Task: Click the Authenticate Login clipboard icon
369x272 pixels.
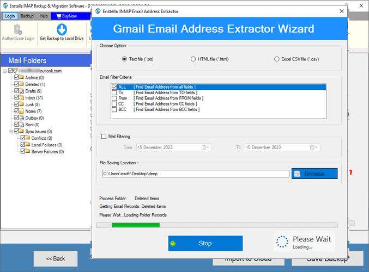Action: [18, 29]
